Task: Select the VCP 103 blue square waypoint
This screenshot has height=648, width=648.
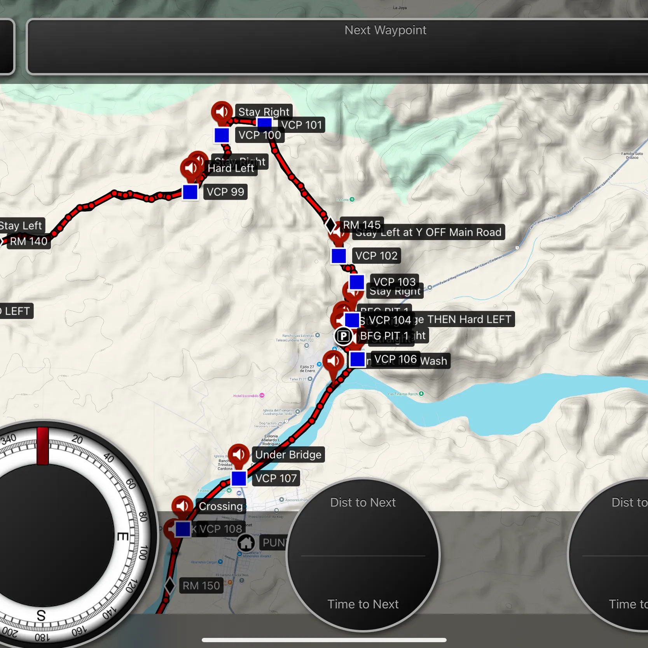Action: pyautogui.click(x=356, y=282)
